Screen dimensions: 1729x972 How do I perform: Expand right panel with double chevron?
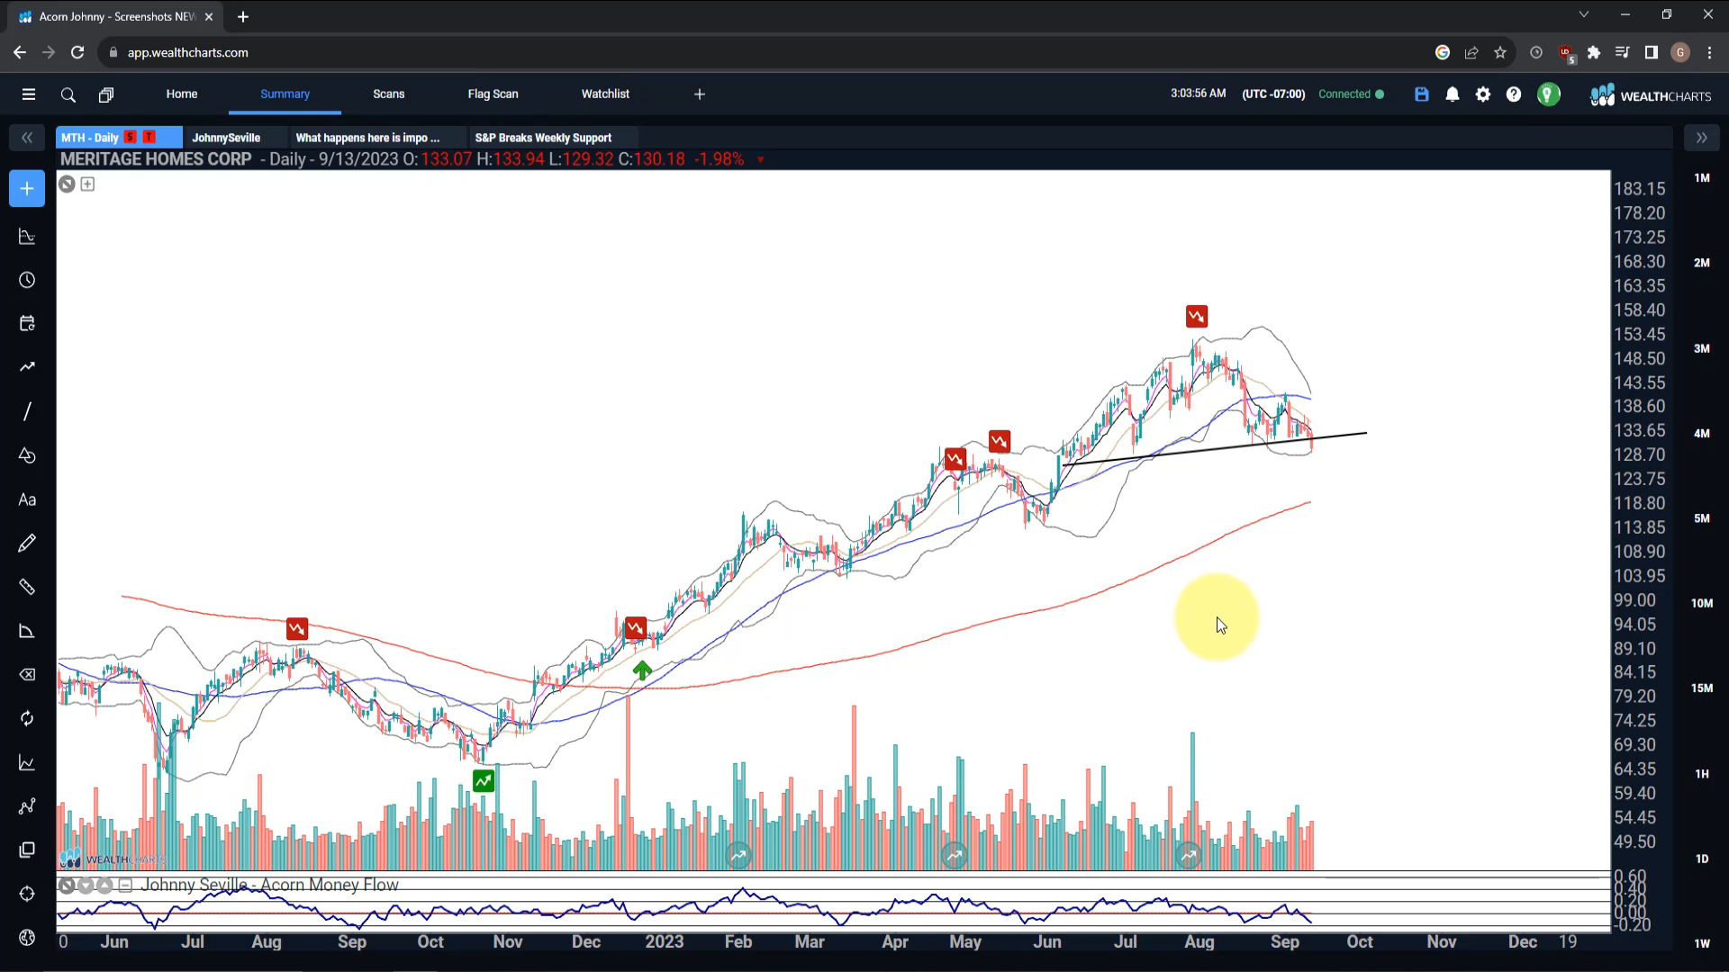coord(1701,138)
